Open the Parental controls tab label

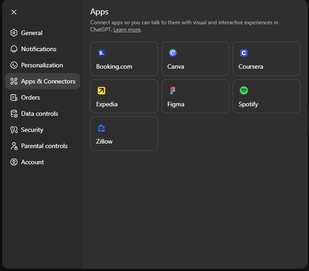click(44, 146)
